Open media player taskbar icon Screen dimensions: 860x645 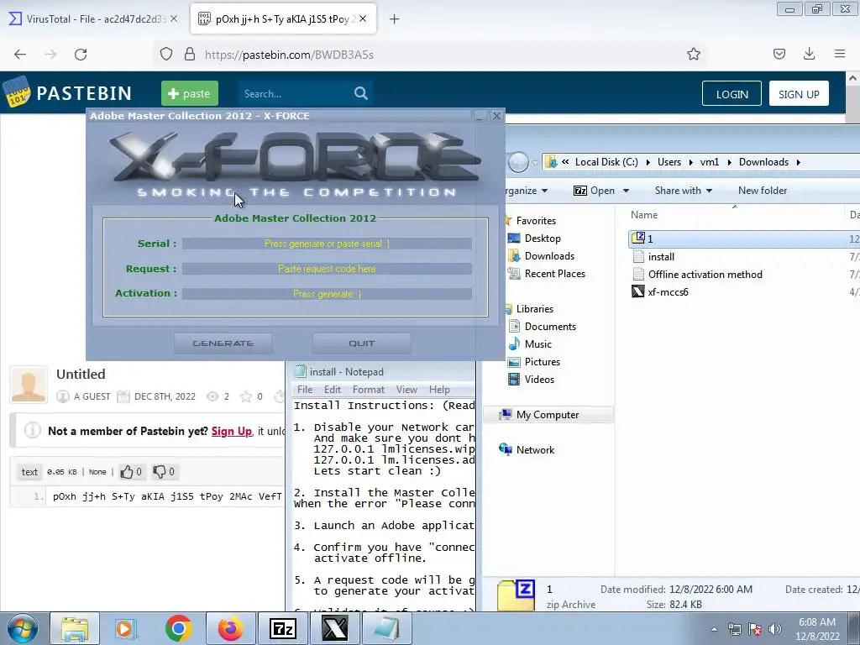(x=126, y=628)
